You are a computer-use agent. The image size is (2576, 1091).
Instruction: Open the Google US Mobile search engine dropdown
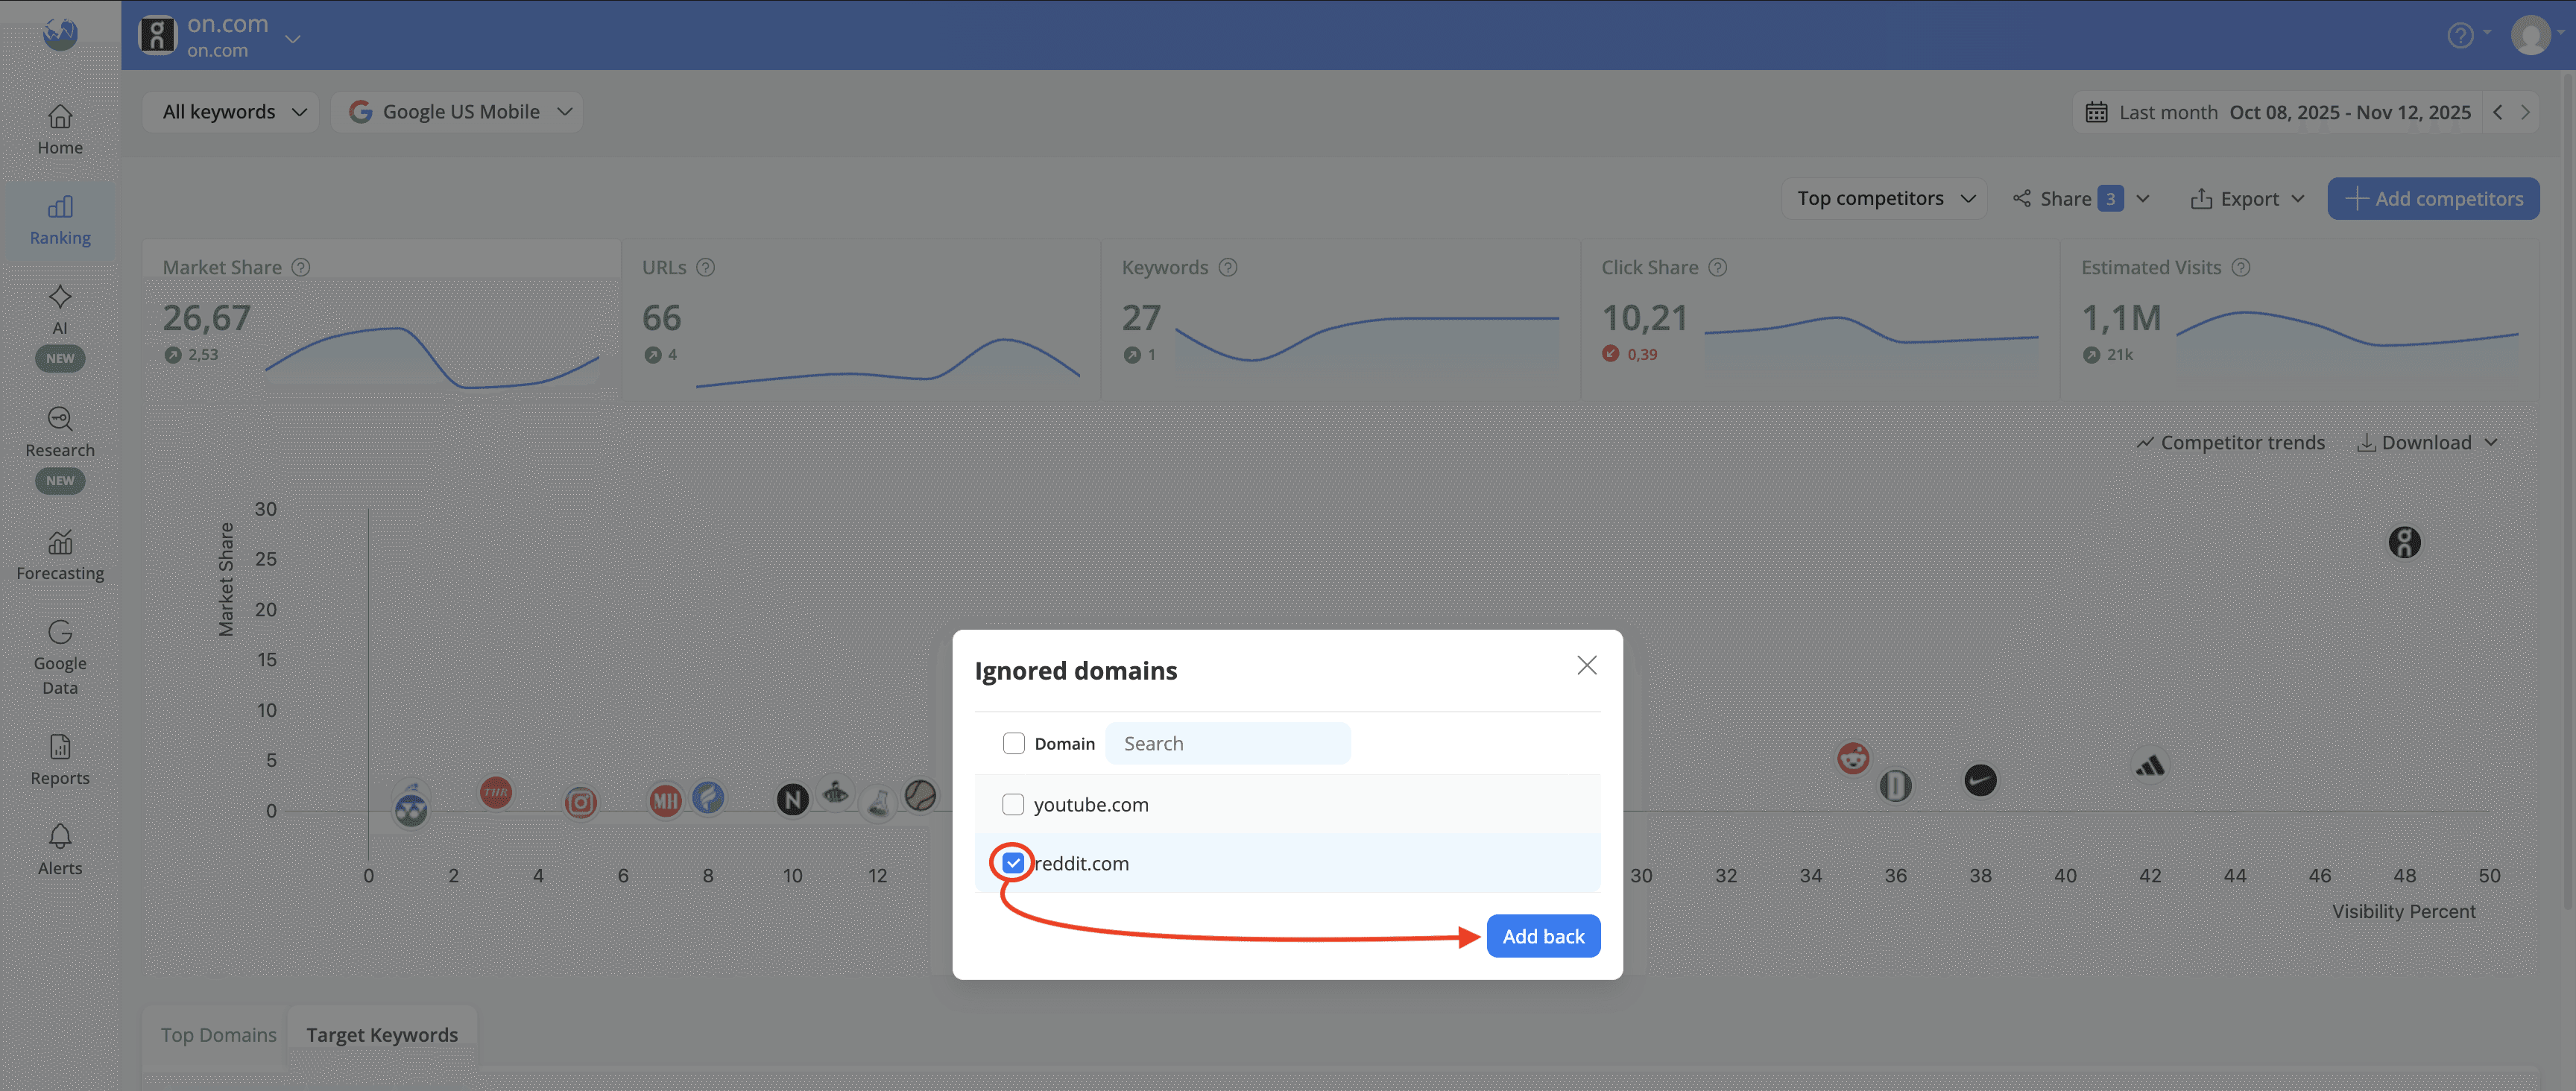pyautogui.click(x=457, y=112)
